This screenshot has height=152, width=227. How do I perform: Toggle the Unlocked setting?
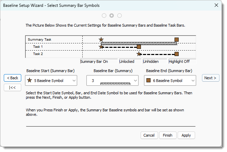click(130, 61)
